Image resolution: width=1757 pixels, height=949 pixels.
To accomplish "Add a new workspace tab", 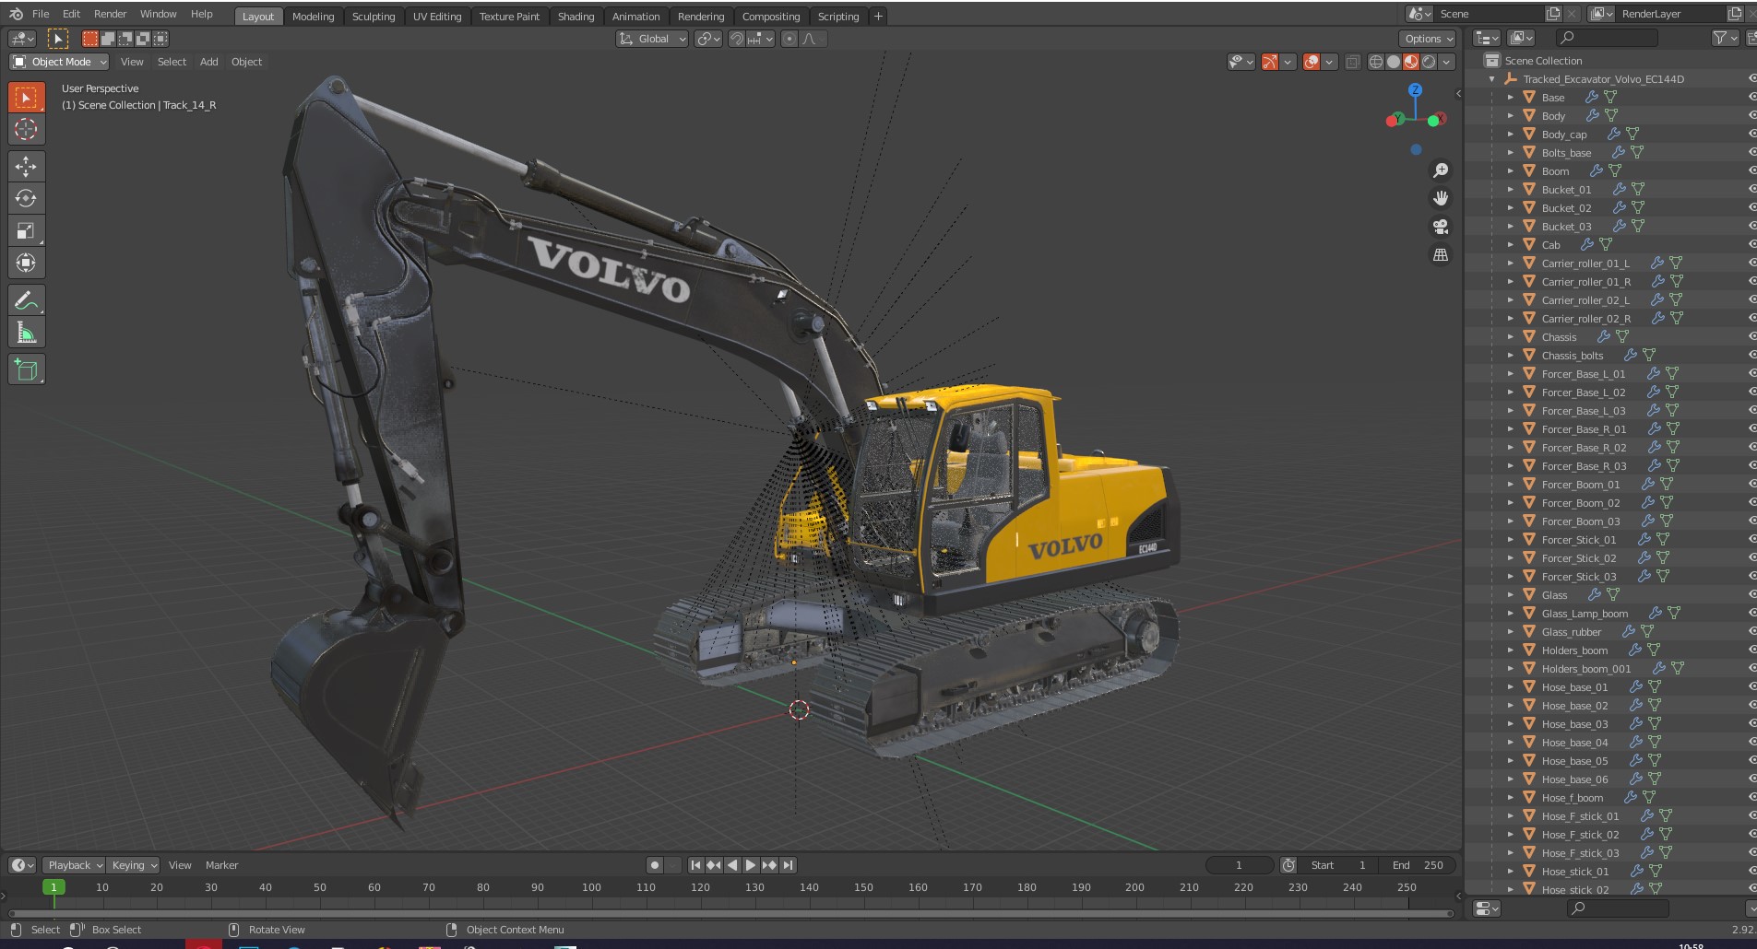I will (878, 17).
